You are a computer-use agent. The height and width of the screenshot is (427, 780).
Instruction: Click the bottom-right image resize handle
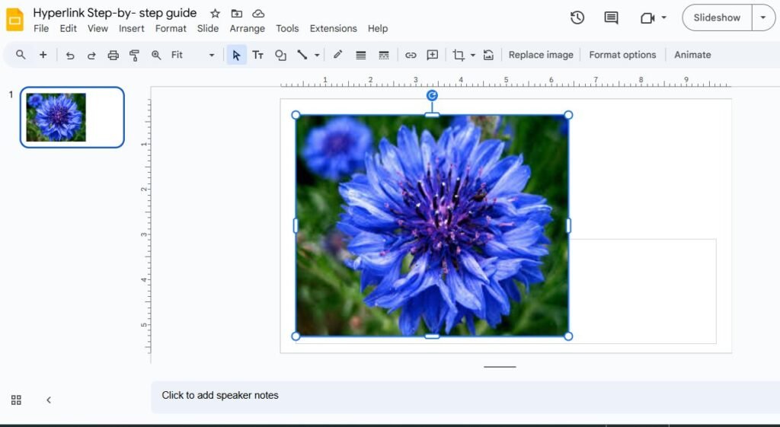point(568,336)
